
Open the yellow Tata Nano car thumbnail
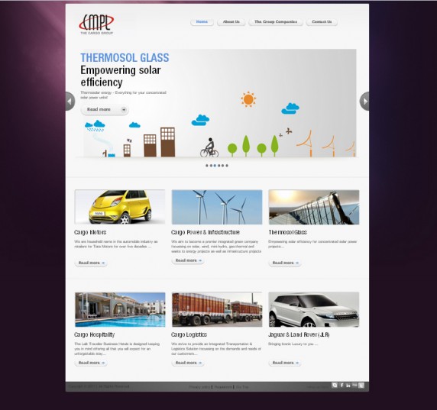click(120, 207)
